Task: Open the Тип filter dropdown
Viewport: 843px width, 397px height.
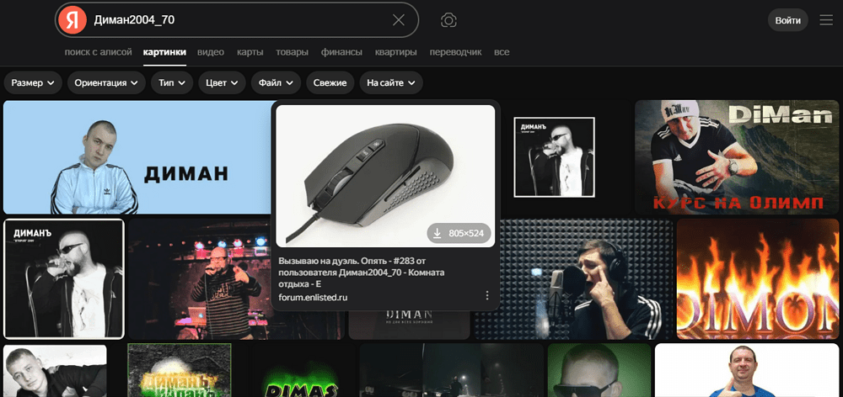Action: (172, 83)
